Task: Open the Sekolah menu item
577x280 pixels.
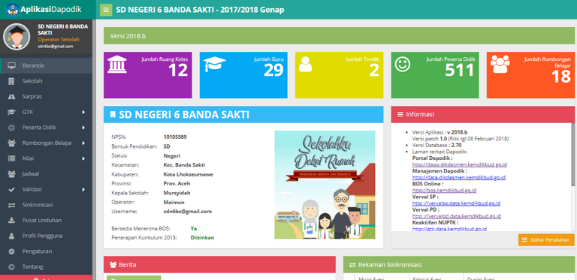Action: click(46, 81)
